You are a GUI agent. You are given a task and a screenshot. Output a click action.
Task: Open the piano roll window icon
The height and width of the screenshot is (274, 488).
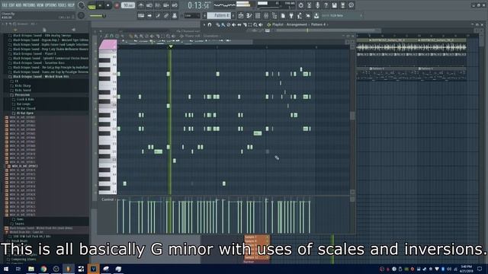click(x=249, y=15)
